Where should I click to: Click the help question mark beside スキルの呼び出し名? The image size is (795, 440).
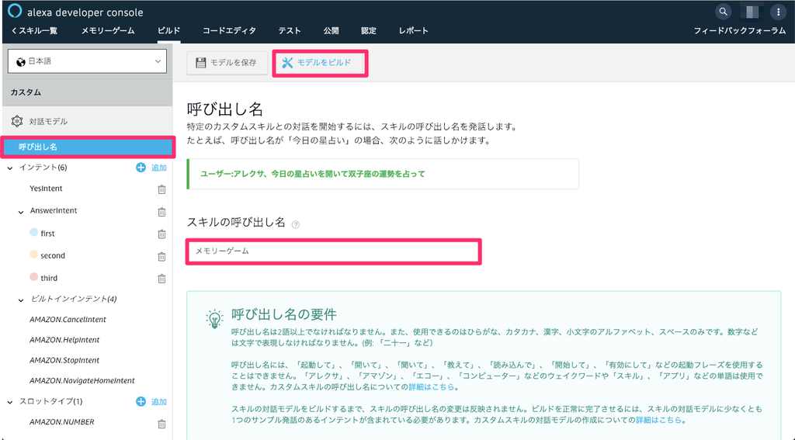(x=296, y=224)
